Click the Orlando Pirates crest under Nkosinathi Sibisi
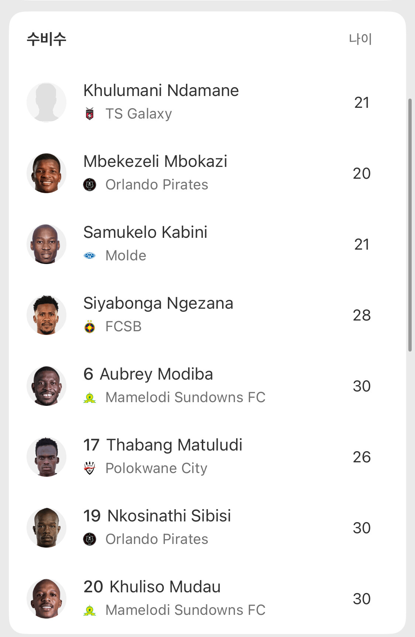This screenshot has width=415, height=637. pos(90,539)
